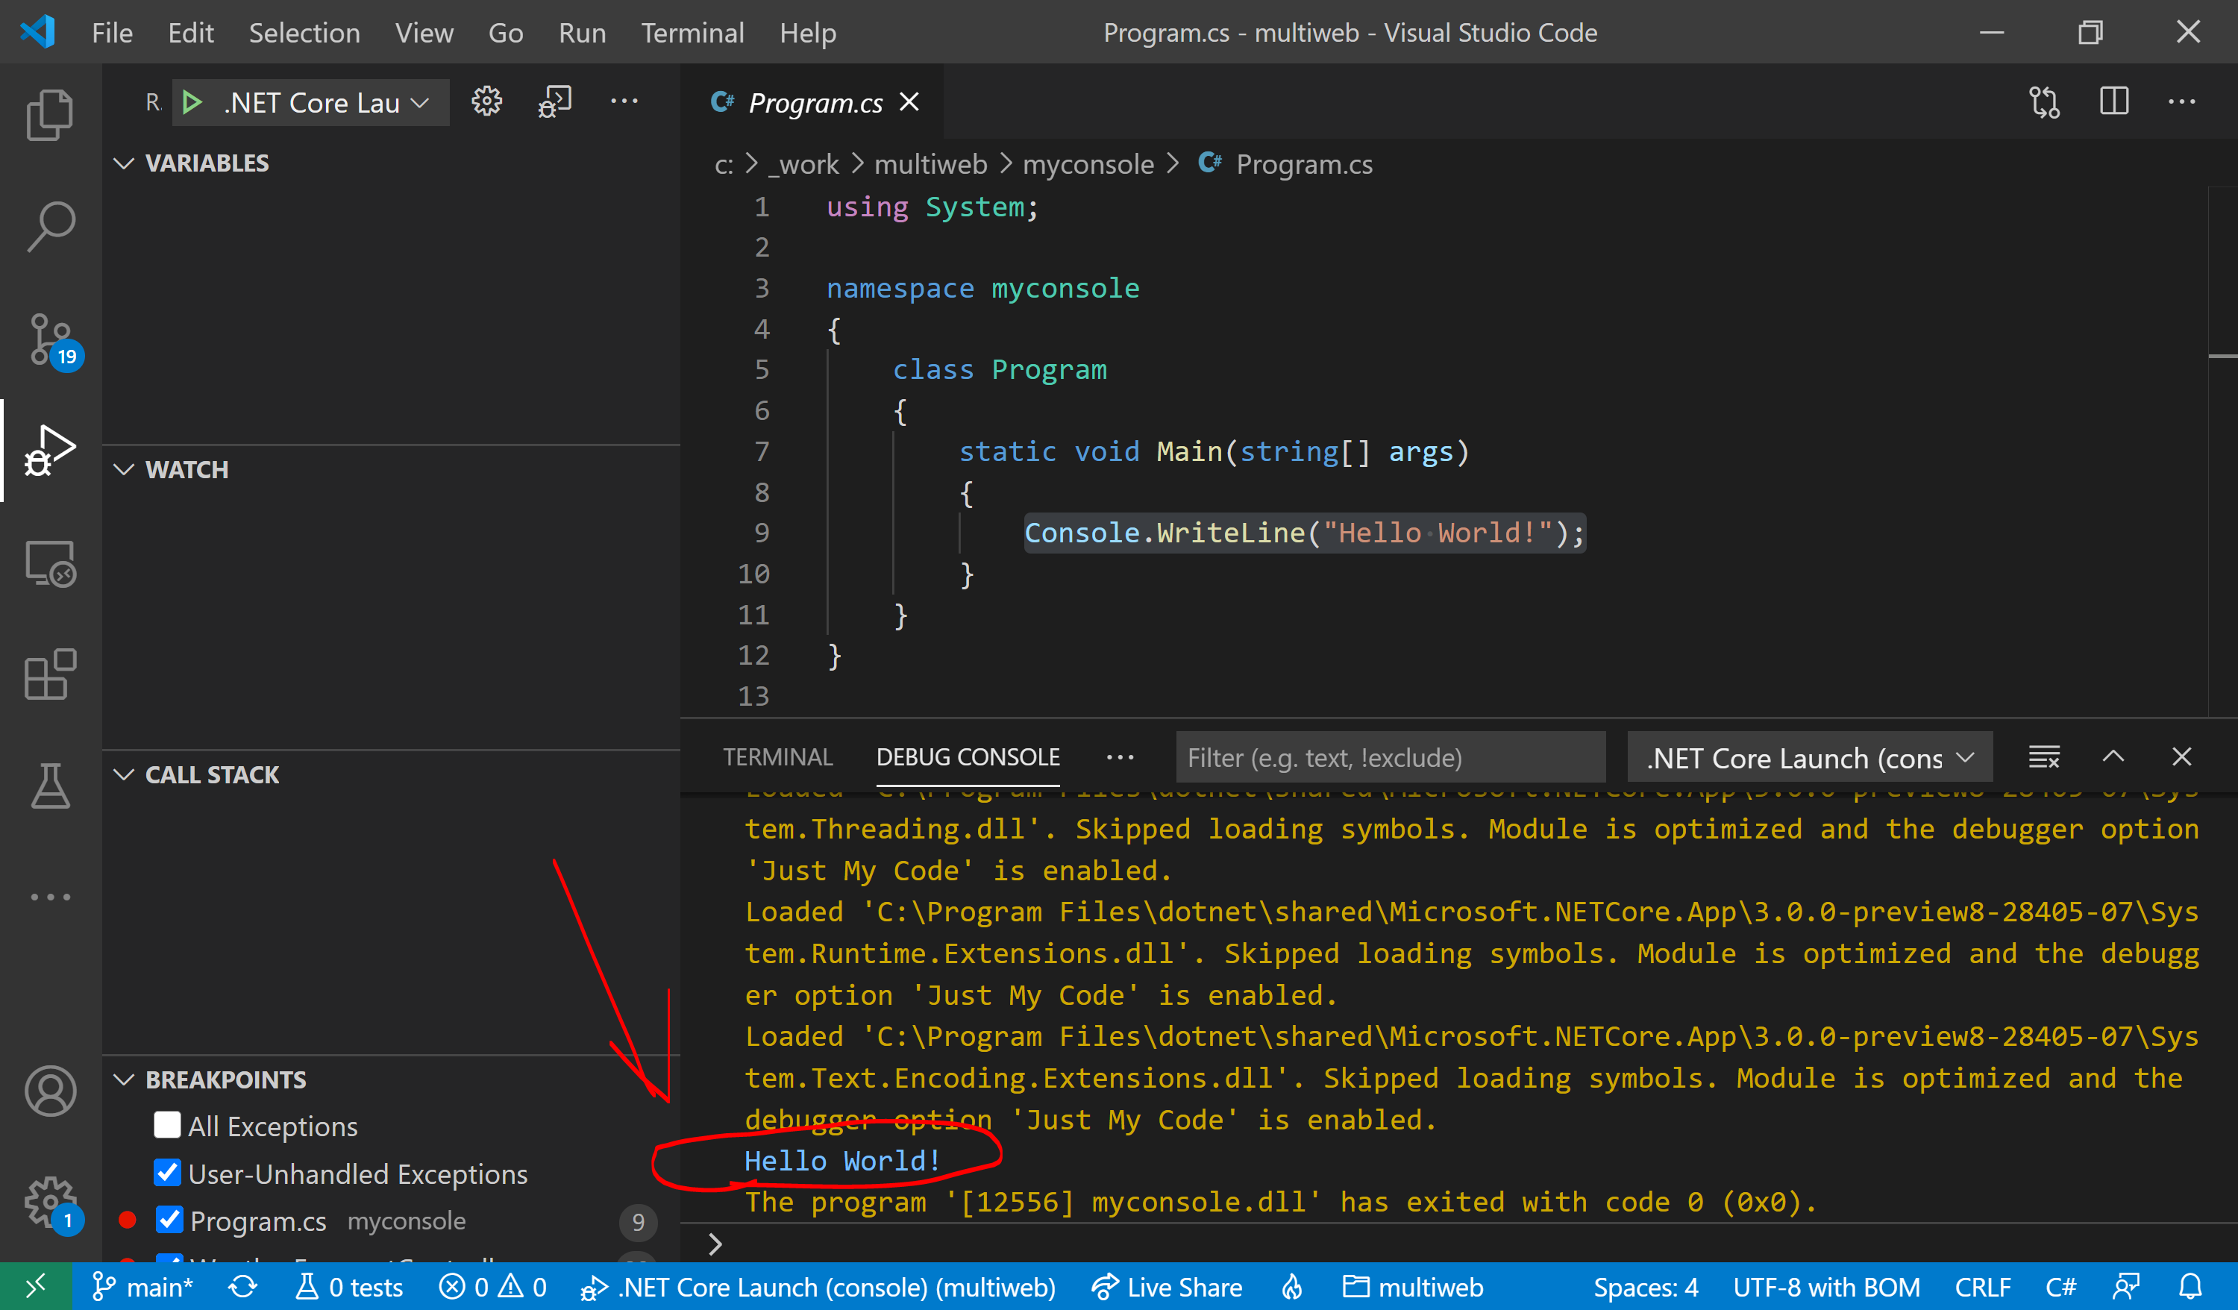Click main* branch in status bar
The height and width of the screenshot is (1310, 2238).
pos(142,1287)
